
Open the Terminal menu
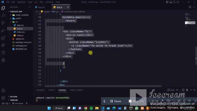[49, 2]
